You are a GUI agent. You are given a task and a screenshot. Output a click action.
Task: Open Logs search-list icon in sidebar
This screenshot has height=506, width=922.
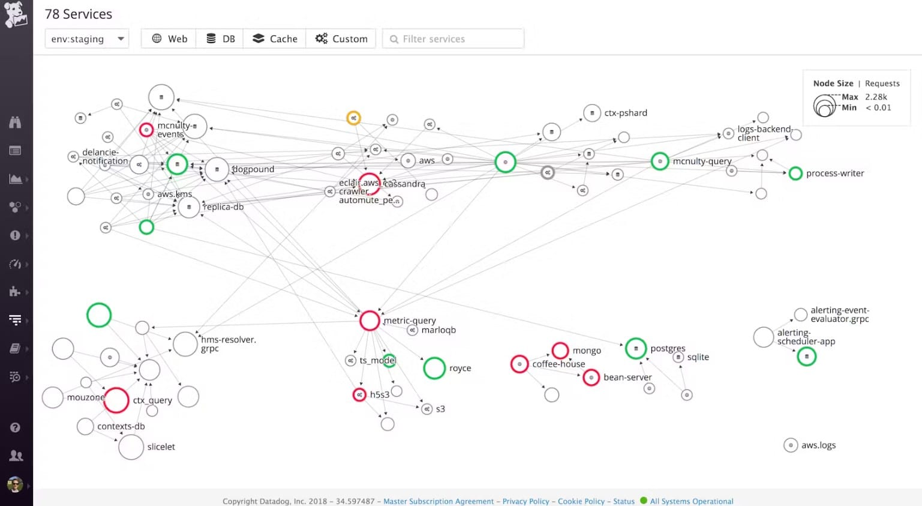(x=15, y=377)
